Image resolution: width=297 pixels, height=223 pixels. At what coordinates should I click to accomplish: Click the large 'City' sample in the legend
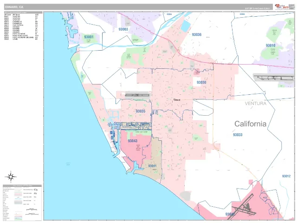36,190
